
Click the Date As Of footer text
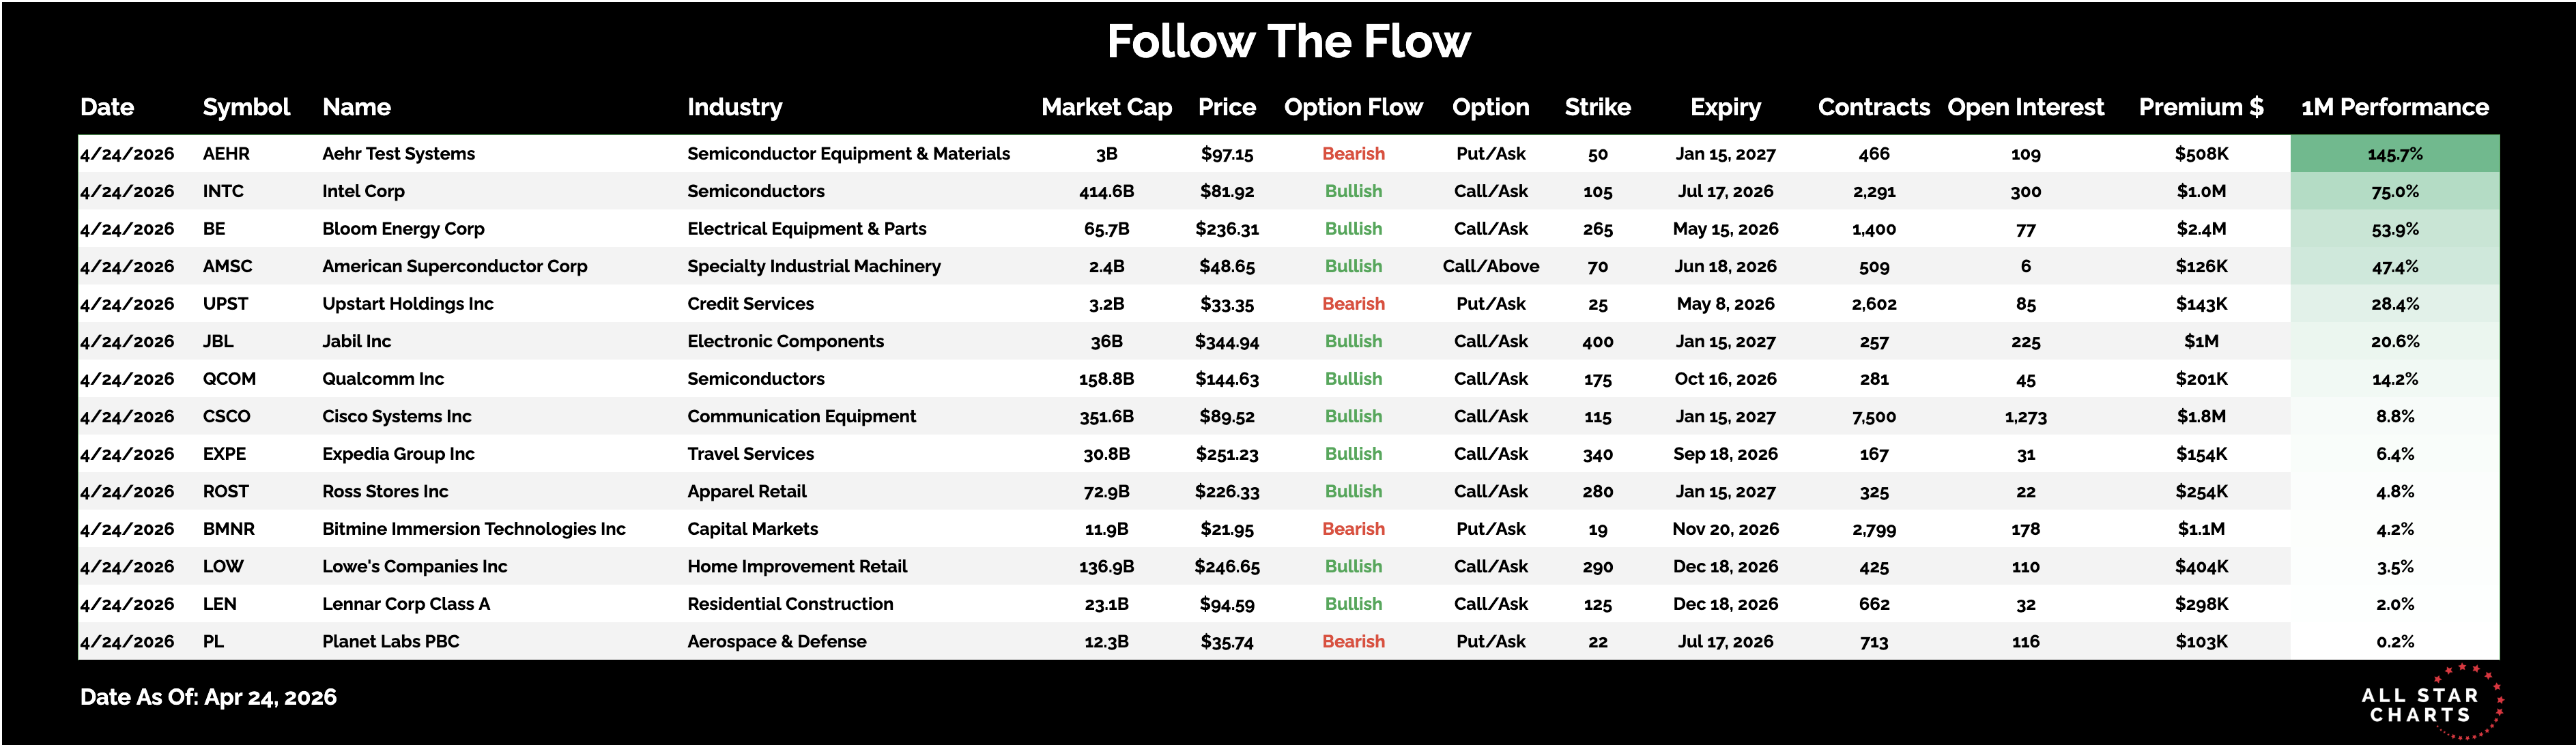coord(208,697)
